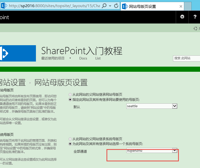Viewport: 200px width, 168px height.
Task: Open the List navigation link
Action: pyautogui.click(x=98, y=58)
